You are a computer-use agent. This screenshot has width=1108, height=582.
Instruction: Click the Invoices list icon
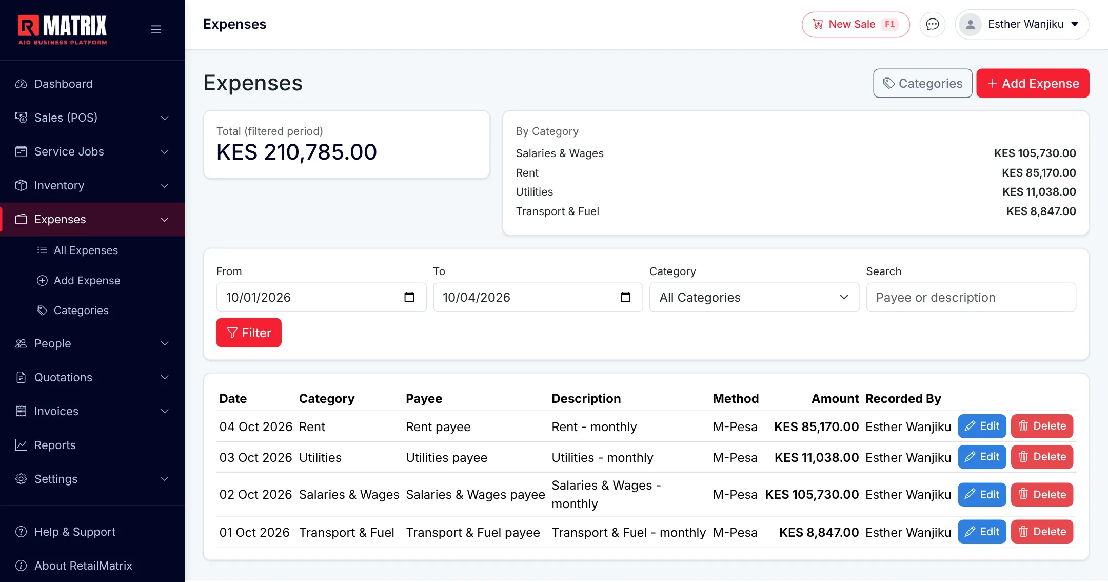21,411
